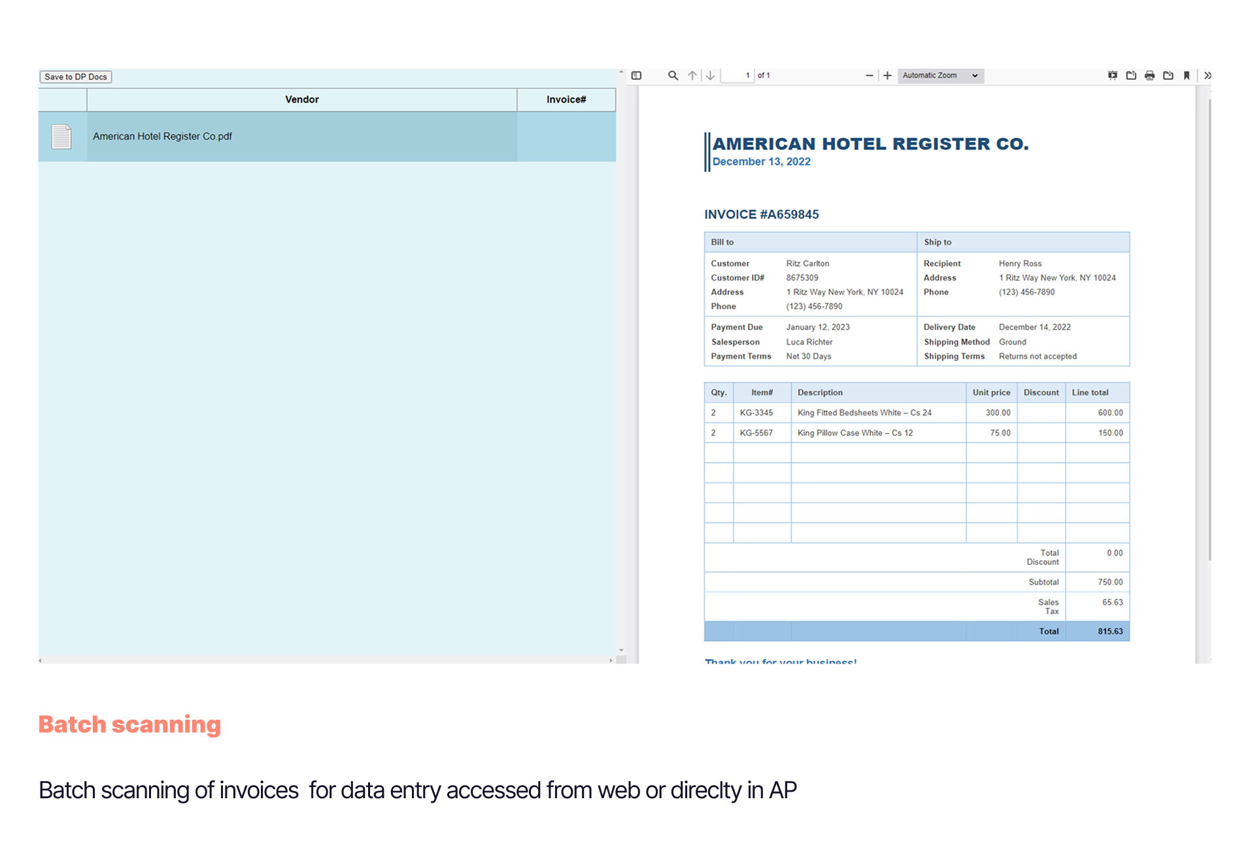Click the document file icon in list
This screenshot has height=861, width=1241.
click(61, 137)
